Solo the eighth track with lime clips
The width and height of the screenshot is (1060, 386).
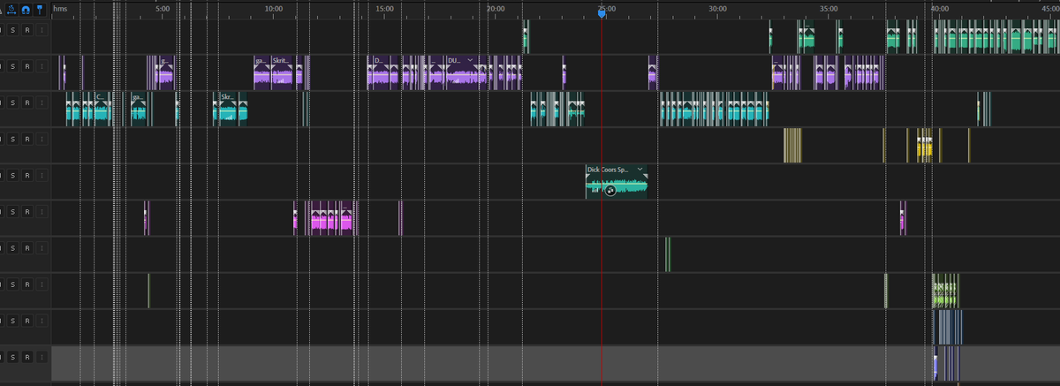click(x=12, y=284)
